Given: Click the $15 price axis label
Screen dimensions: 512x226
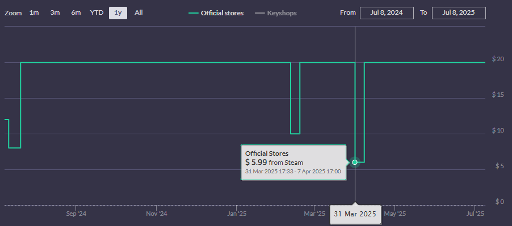Looking at the screenshot, I should point(498,95).
